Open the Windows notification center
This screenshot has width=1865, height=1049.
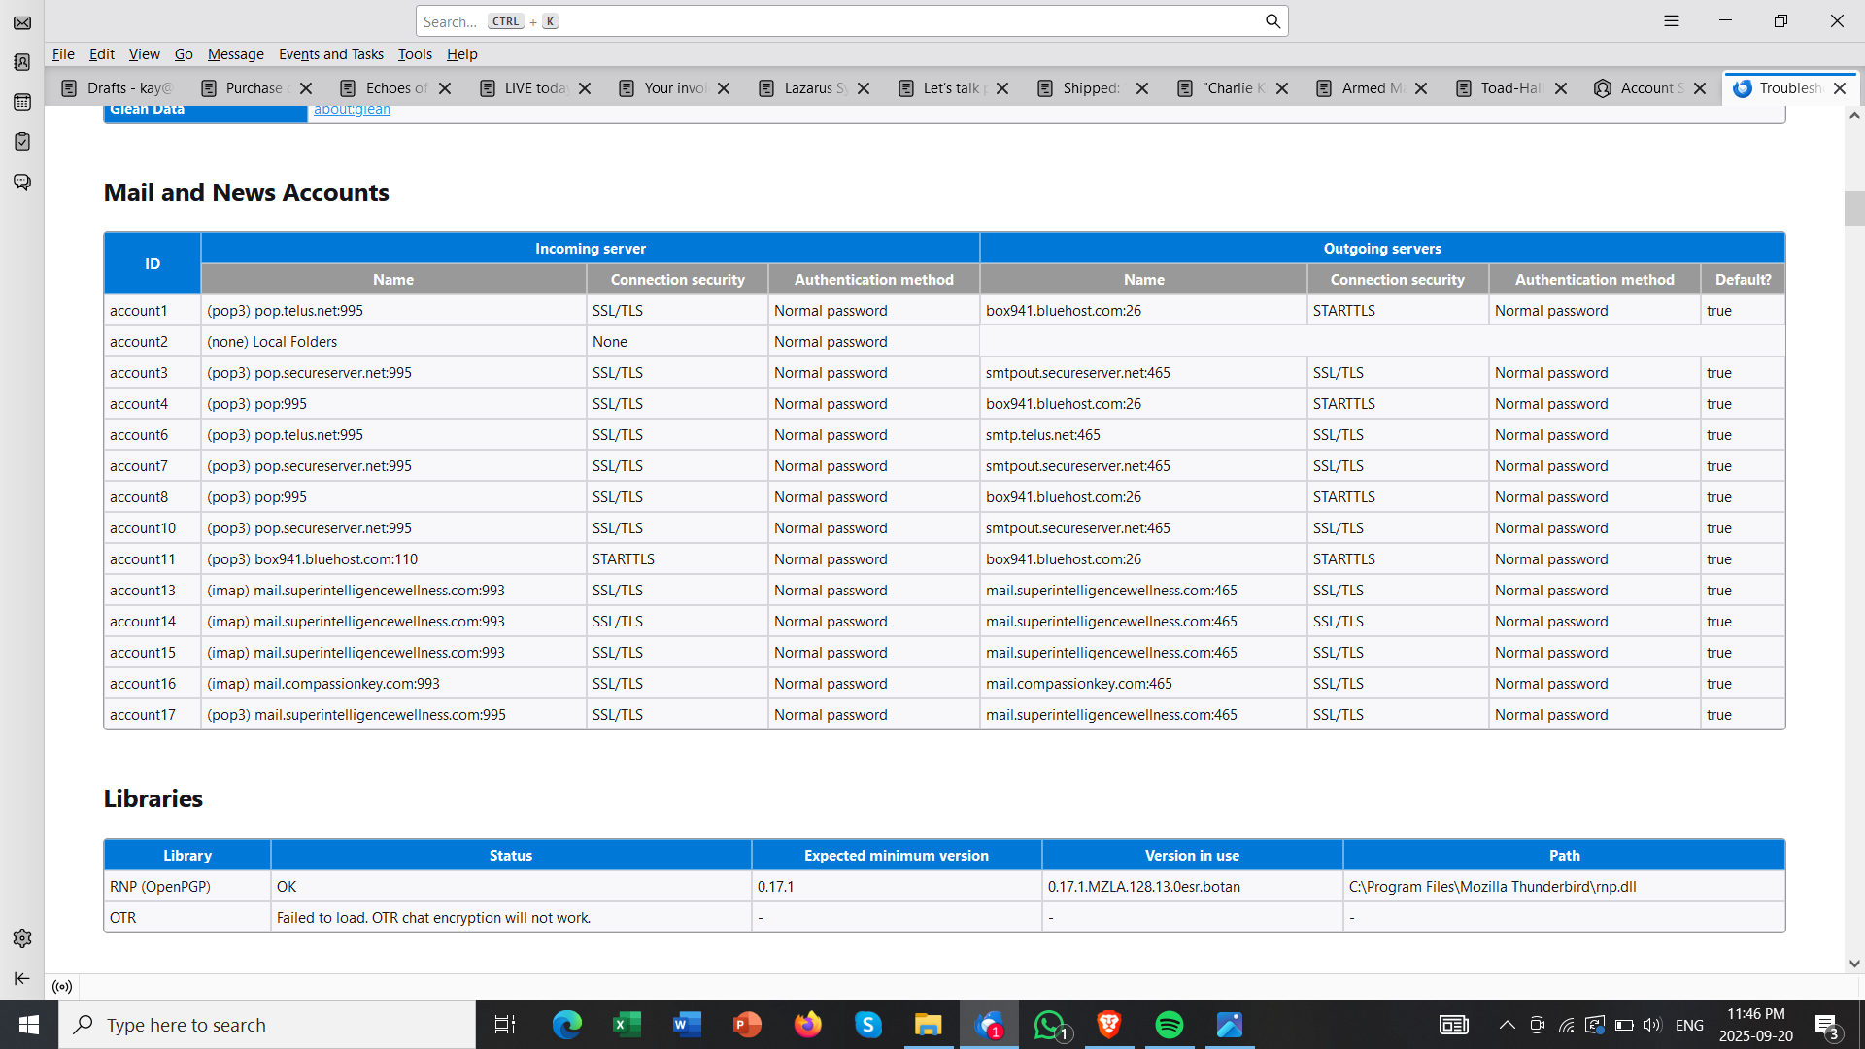coord(1826,1025)
